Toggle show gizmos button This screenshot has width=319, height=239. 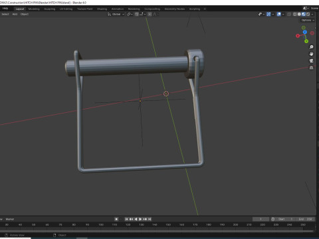[x=268, y=14]
